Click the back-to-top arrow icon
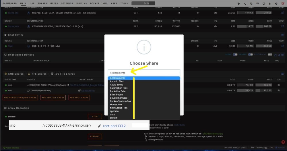Image resolution: width=287 pixels, height=151 pixels. click(x=283, y=142)
